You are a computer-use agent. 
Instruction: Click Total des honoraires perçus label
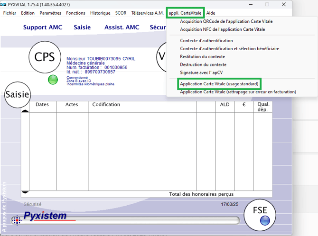click(201, 194)
